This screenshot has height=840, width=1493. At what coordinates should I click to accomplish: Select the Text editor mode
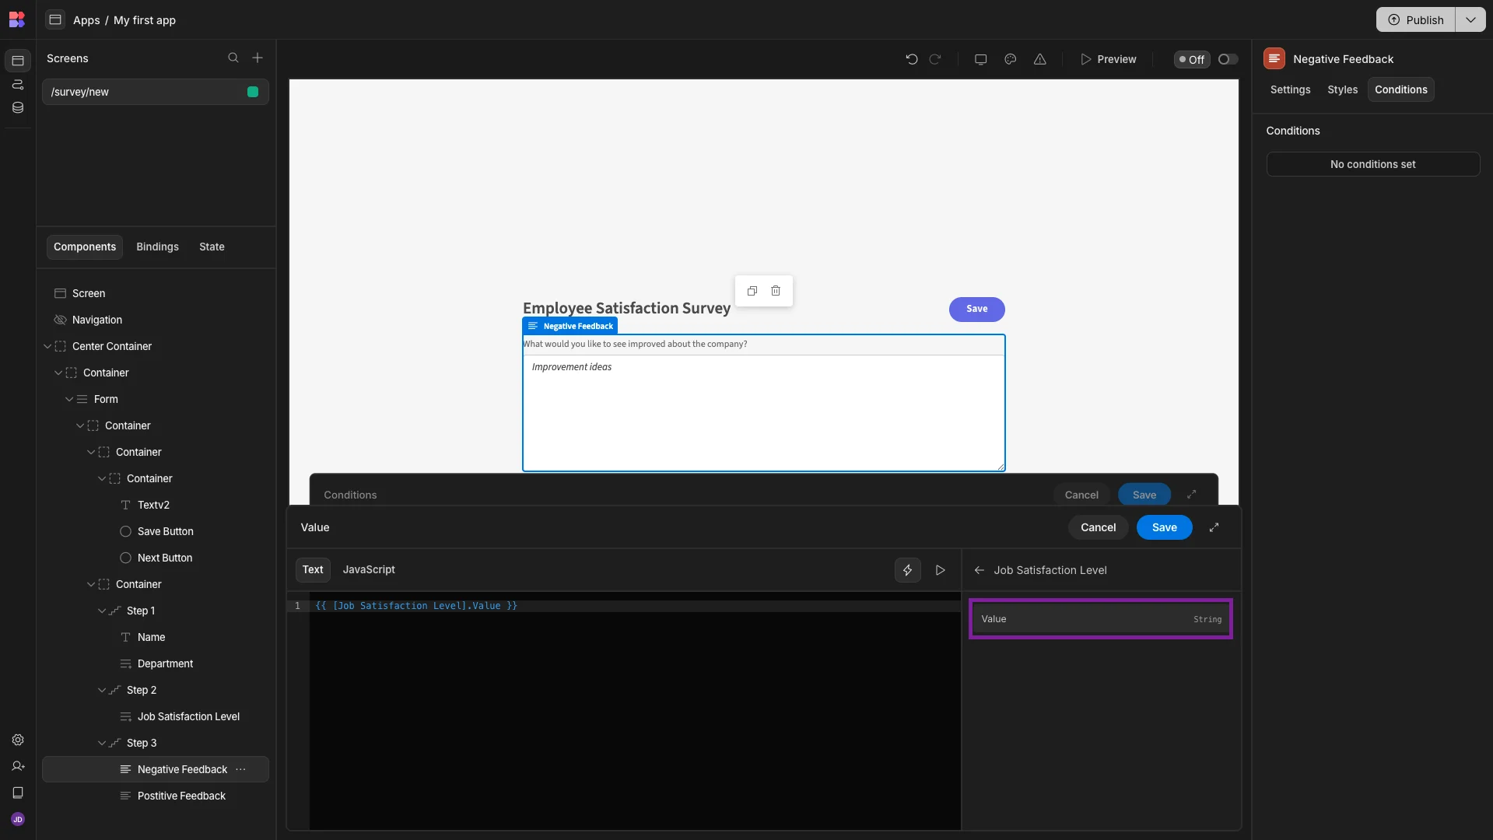coord(313,569)
